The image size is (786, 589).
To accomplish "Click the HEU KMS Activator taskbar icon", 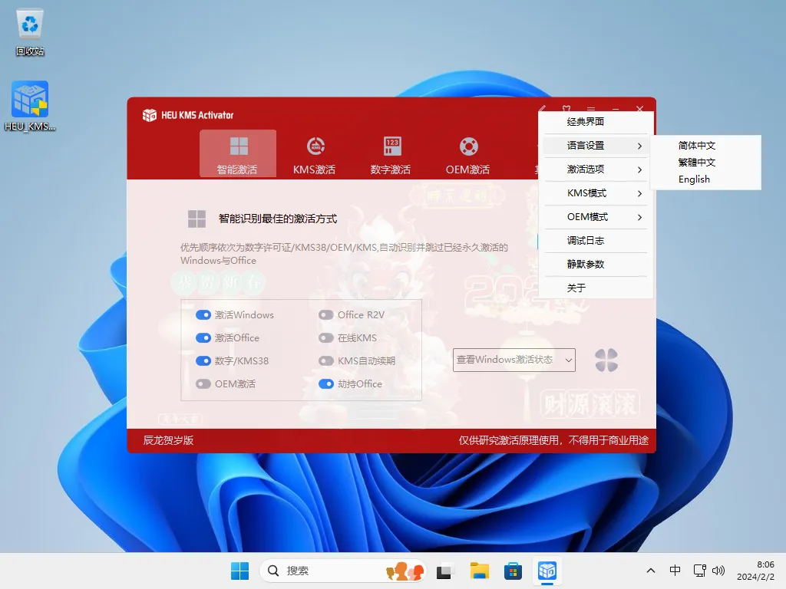I will click(547, 571).
